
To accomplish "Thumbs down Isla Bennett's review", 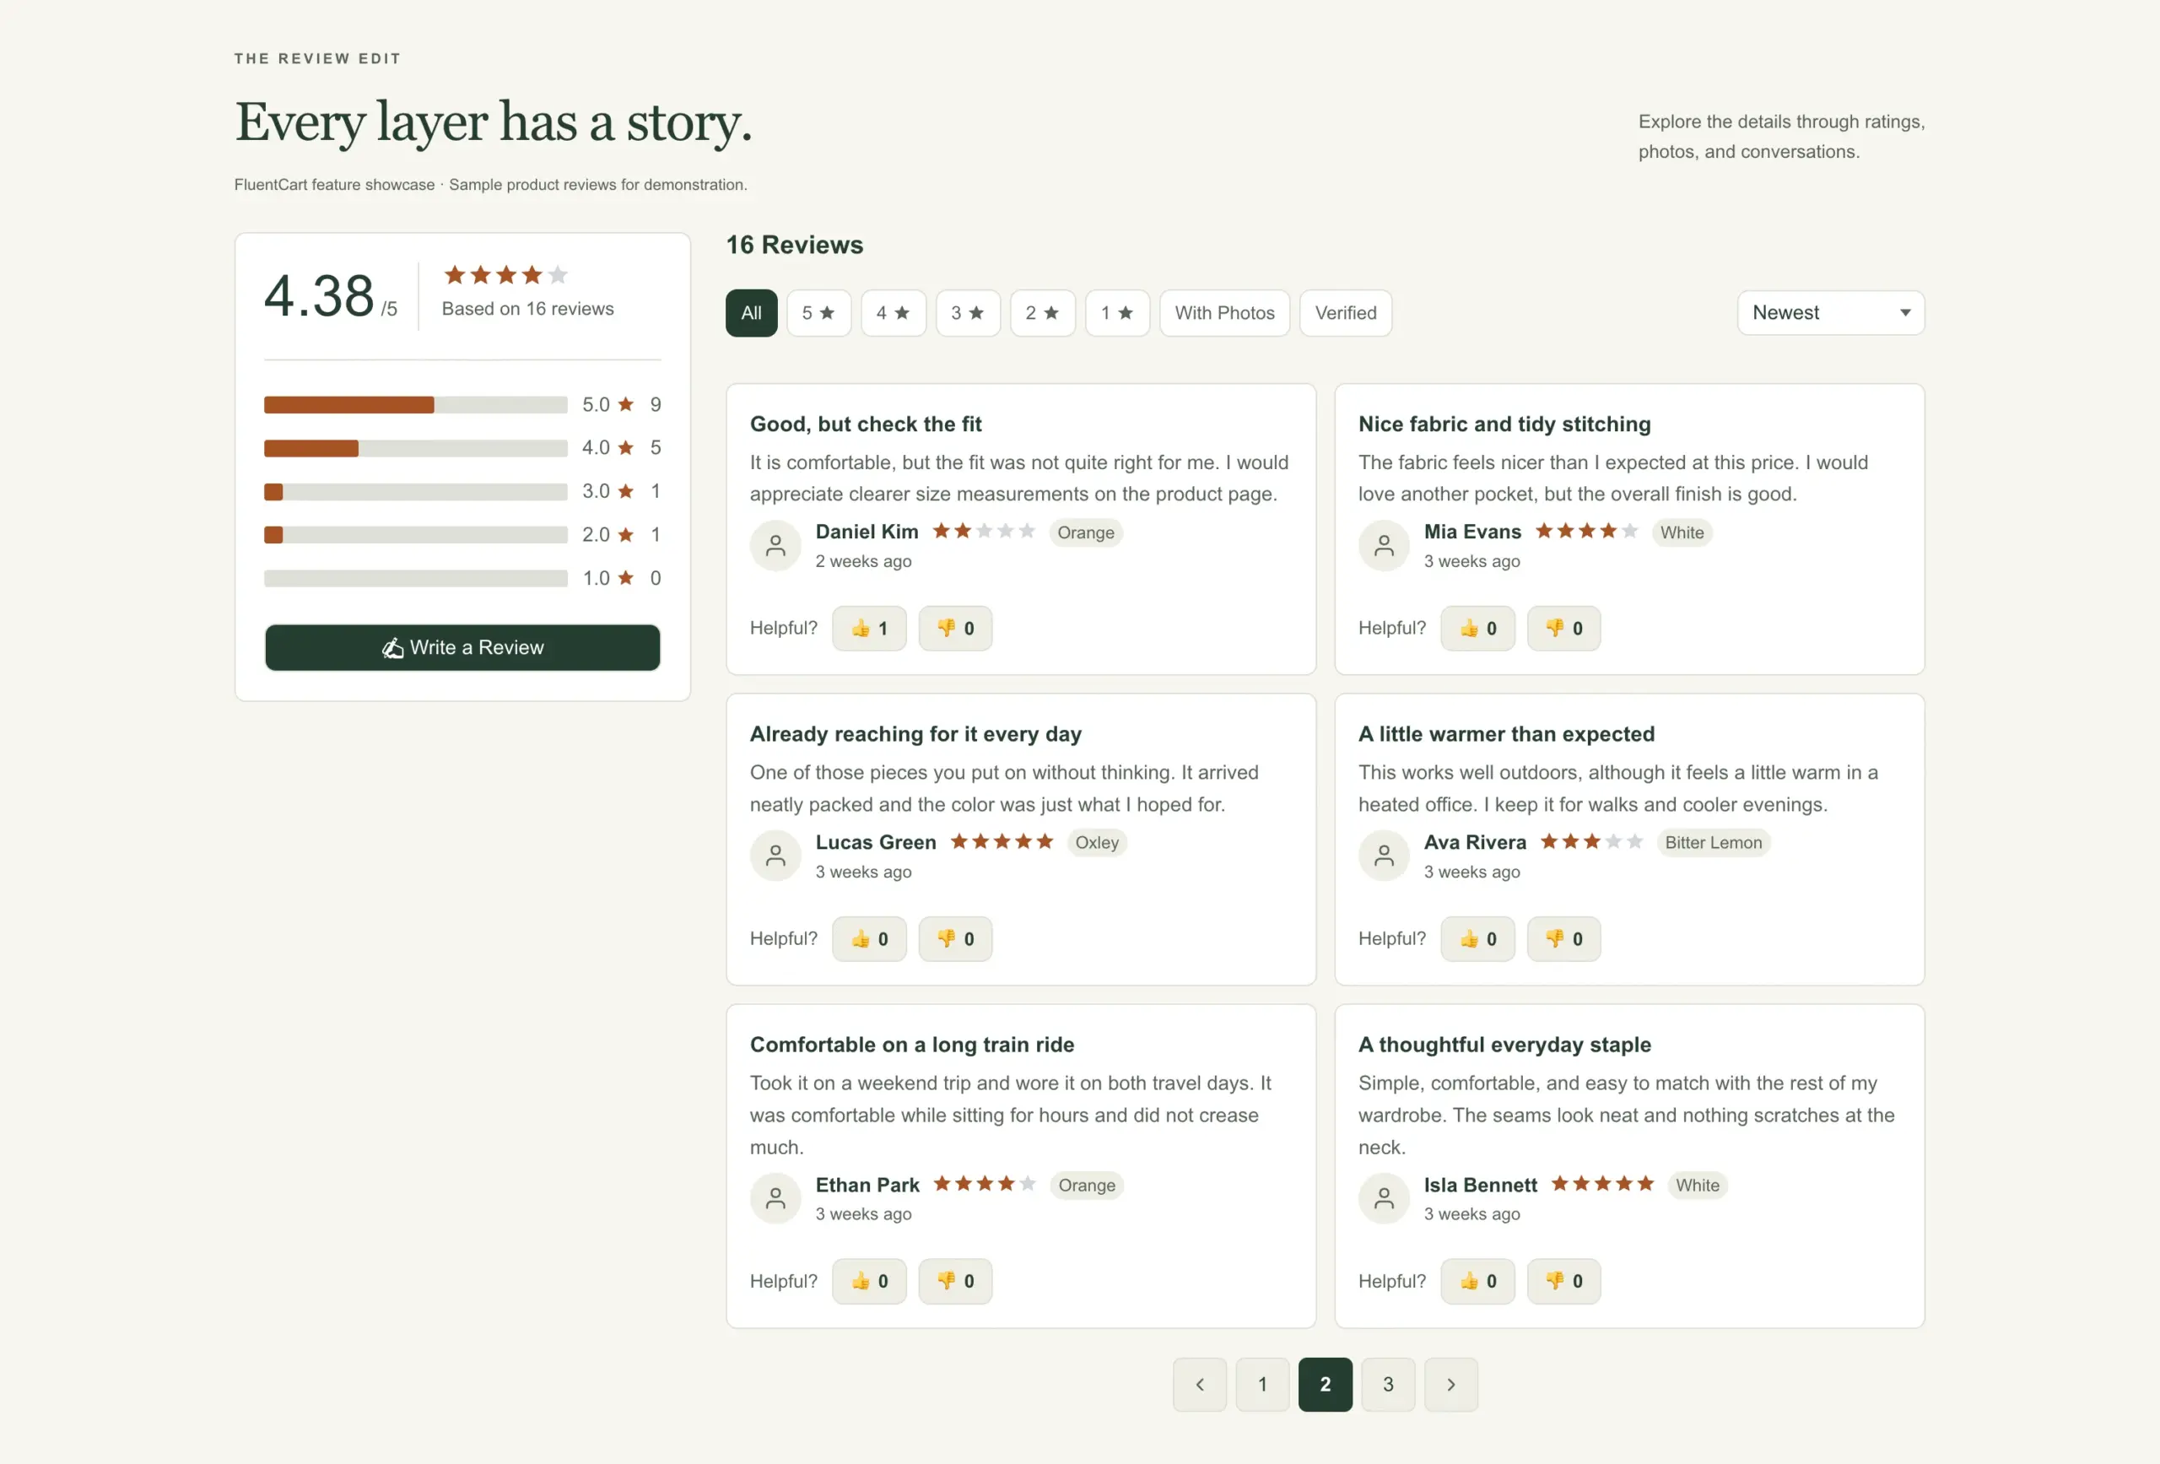I will click(x=1563, y=1281).
